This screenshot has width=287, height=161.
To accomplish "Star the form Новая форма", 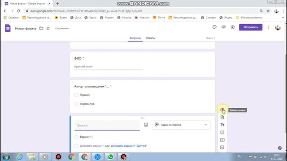I will click(48, 28).
